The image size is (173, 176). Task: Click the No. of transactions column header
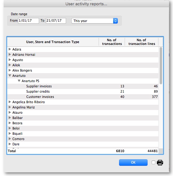pos(112,42)
